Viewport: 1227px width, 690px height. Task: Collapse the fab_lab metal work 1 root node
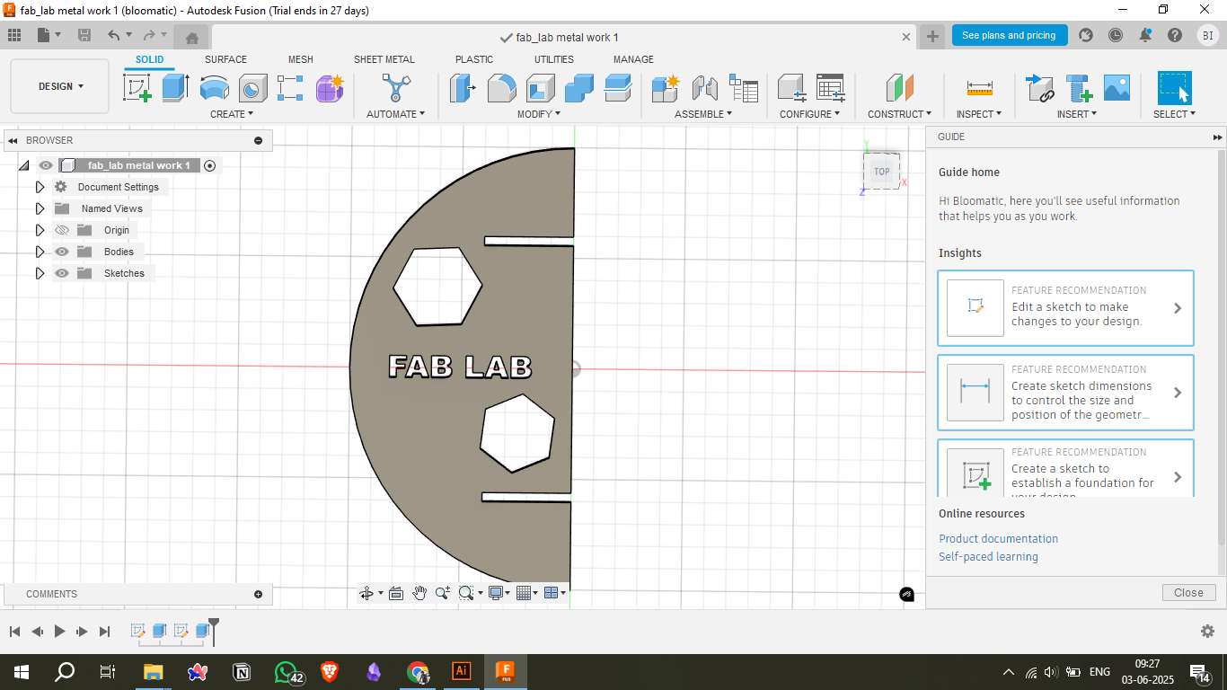click(x=24, y=165)
